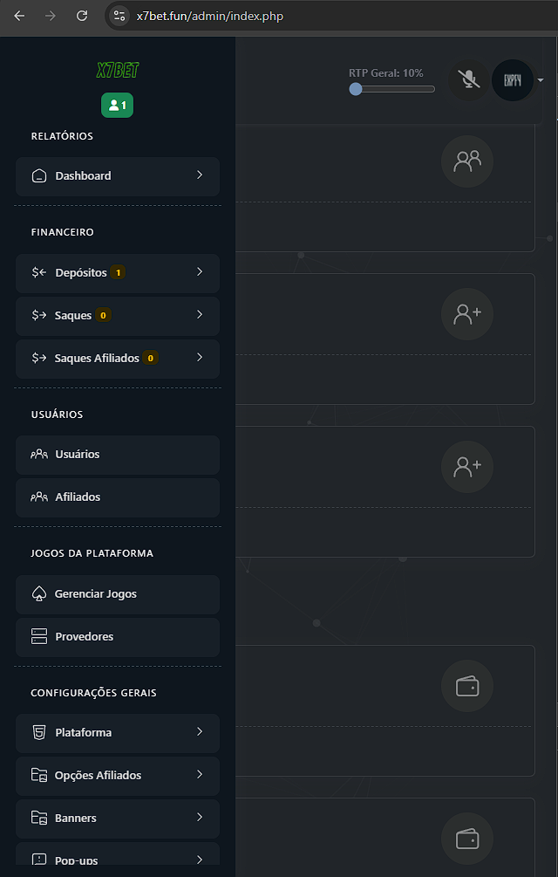558x877 pixels.
Task: Click the browser address bar URL
Action: [x=210, y=17]
